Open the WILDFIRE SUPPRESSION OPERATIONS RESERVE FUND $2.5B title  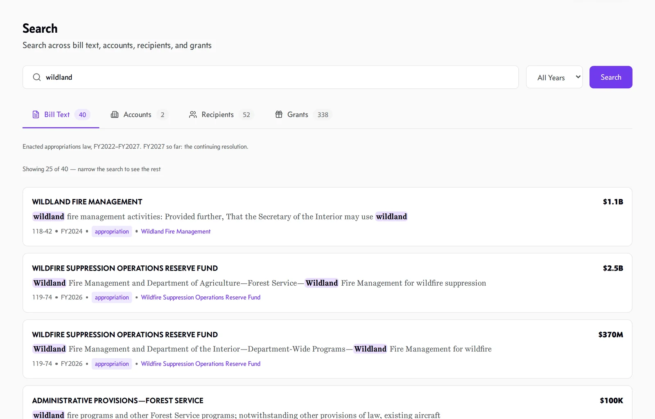125,268
